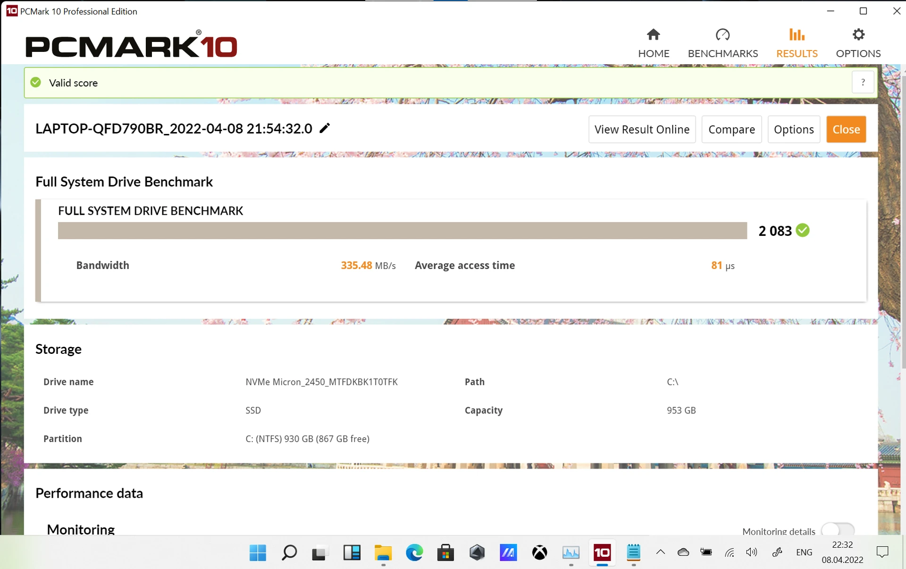Click the Monitoring section heading
This screenshot has width=906, height=569.
click(81, 529)
